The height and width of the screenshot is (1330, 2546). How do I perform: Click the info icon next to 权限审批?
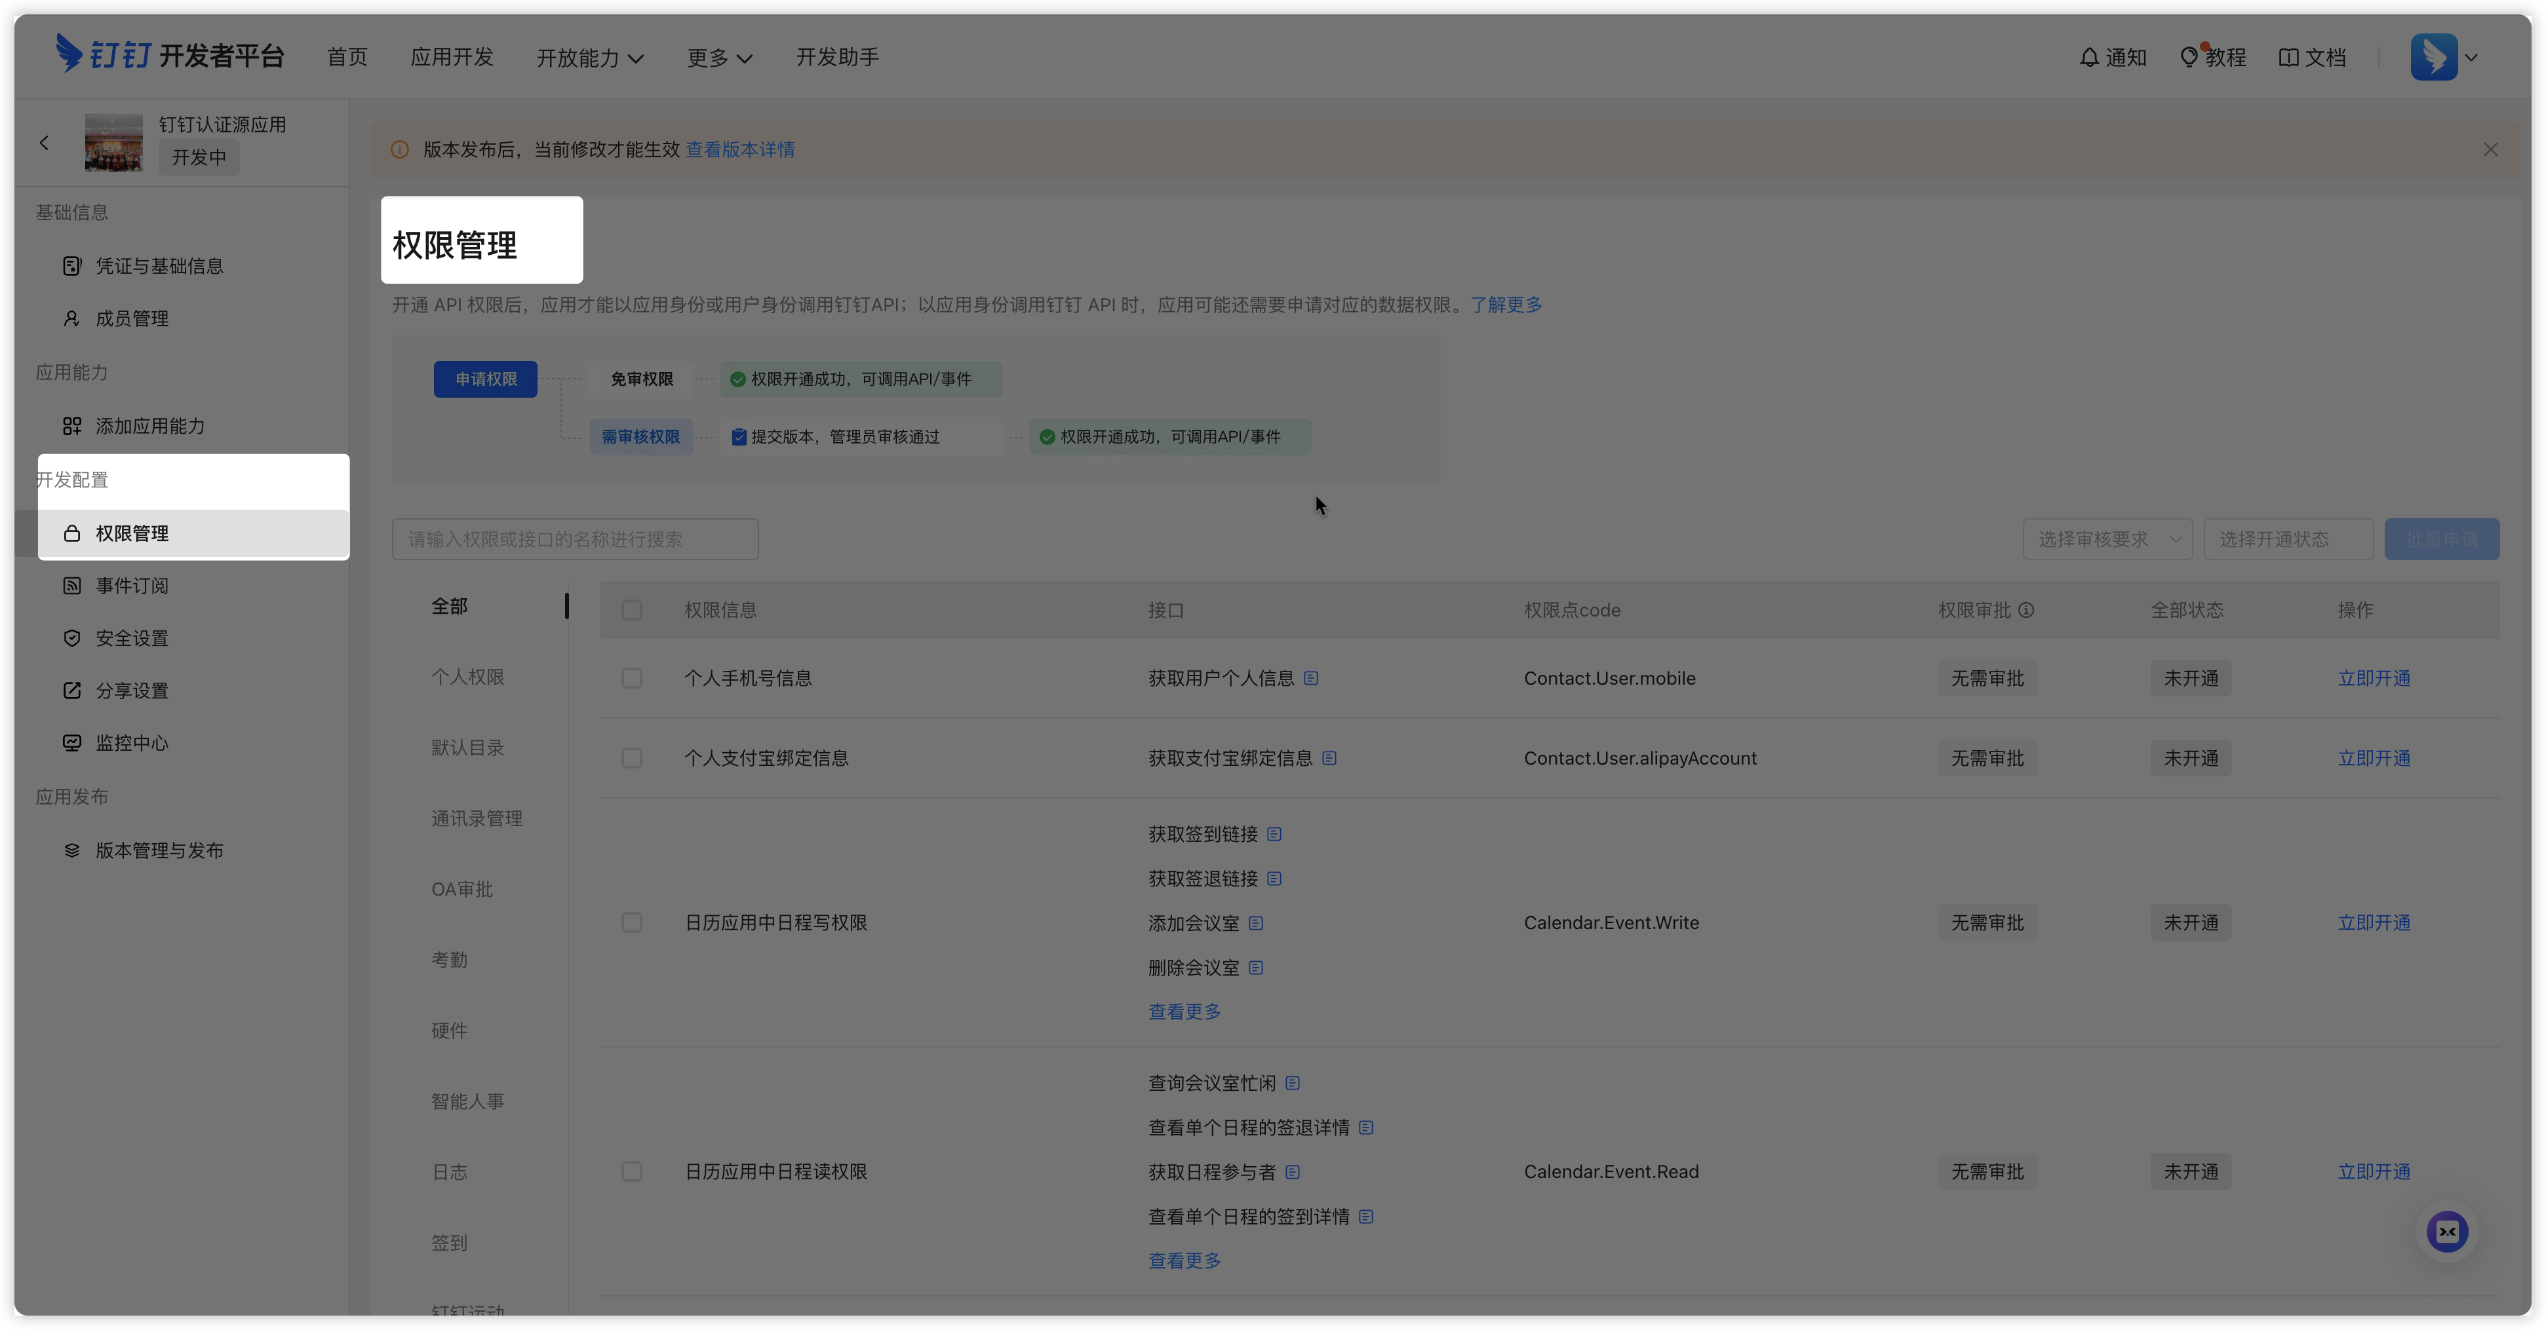point(2026,610)
